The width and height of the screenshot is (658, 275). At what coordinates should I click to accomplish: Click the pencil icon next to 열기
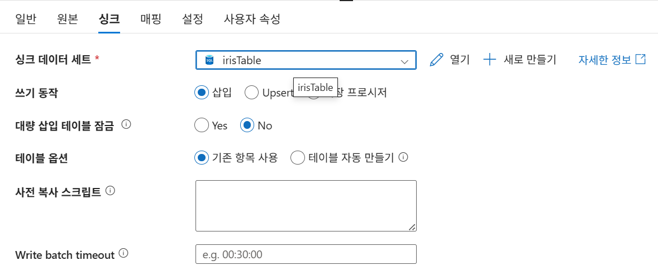point(436,60)
